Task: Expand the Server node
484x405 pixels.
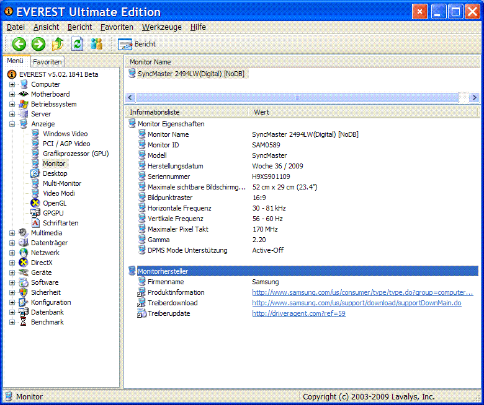Action: (x=12, y=114)
